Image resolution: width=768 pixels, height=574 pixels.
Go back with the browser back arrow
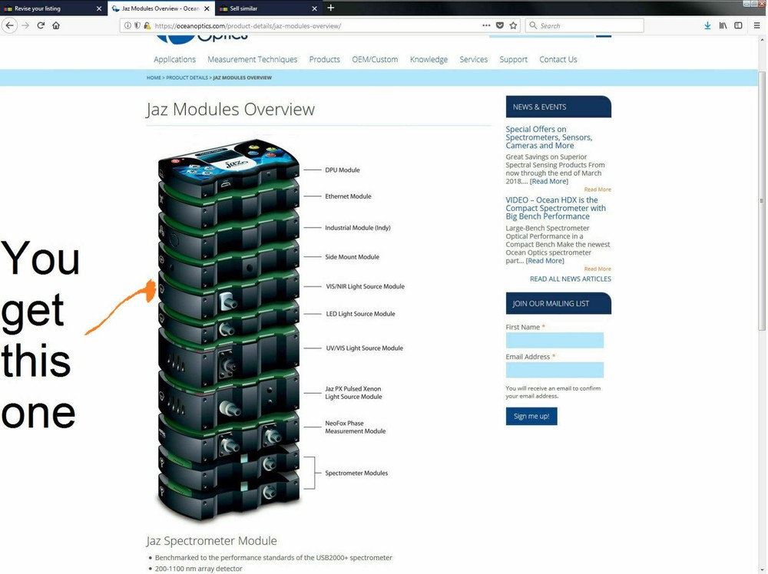(9, 25)
